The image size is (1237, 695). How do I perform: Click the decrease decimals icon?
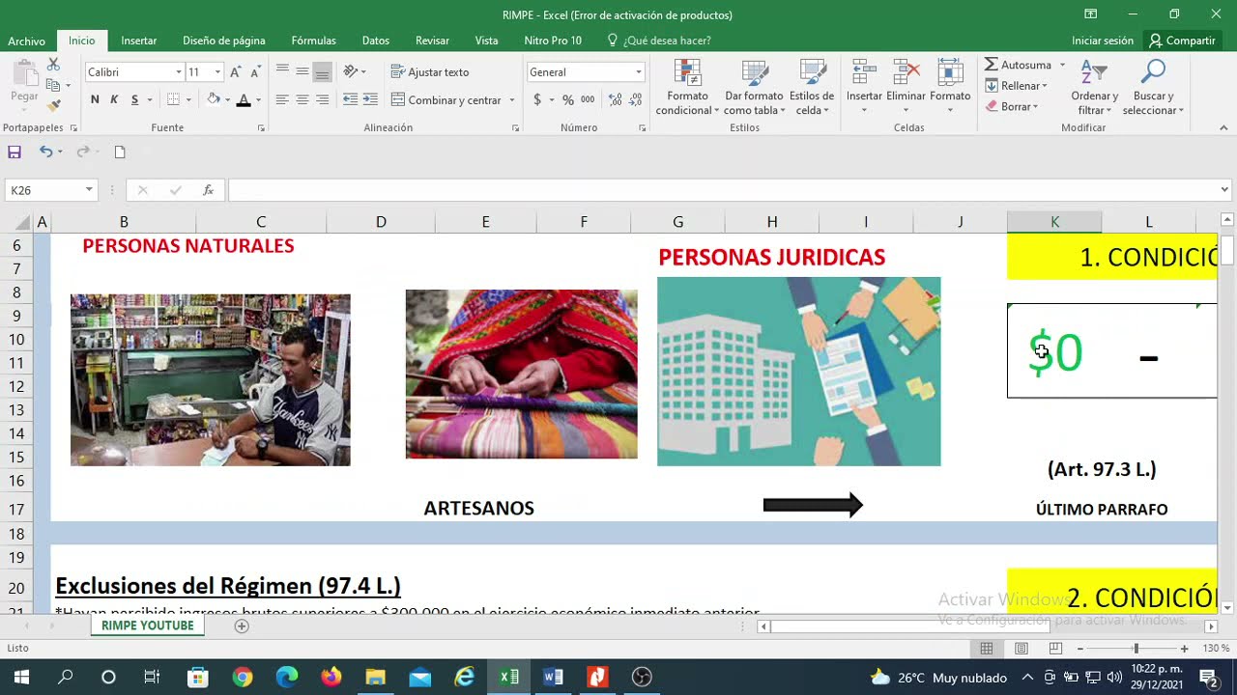point(635,99)
